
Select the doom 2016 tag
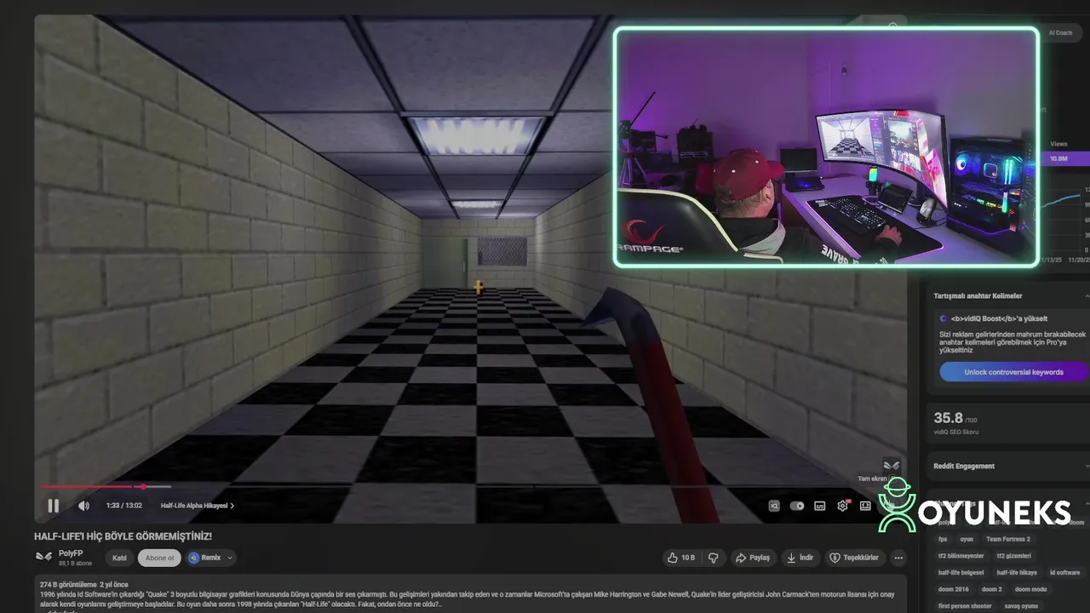(953, 589)
